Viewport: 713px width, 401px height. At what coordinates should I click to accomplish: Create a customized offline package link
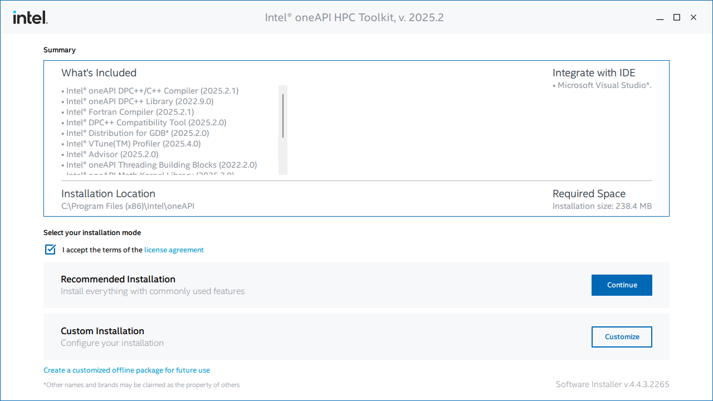point(127,370)
